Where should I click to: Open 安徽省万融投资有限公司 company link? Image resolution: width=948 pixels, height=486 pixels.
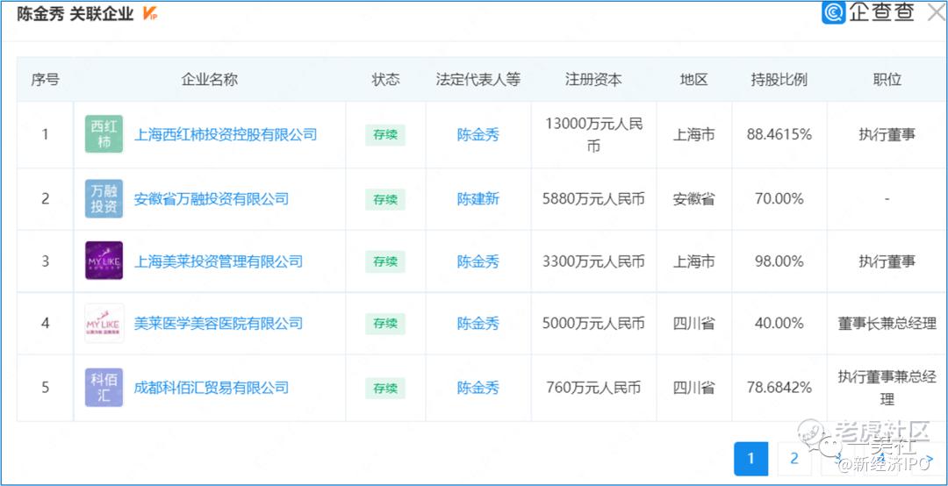pyautogui.click(x=211, y=198)
